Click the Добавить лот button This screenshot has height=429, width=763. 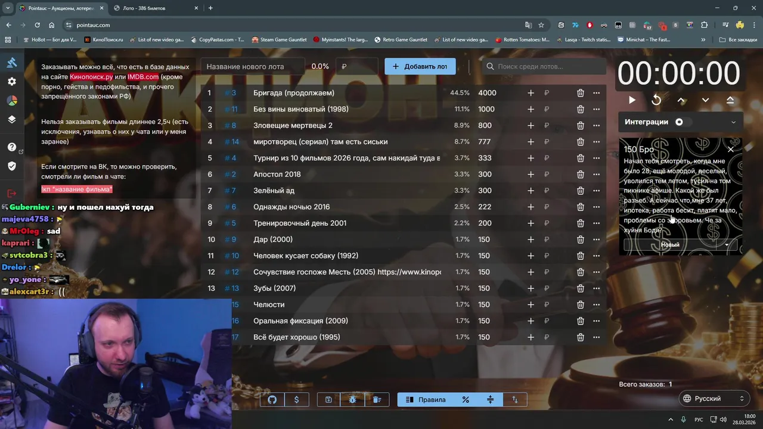(x=420, y=66)
